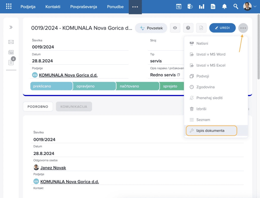Click the search magnifier icon
Viewport: 260px width, 198px height.
[236, 7]
